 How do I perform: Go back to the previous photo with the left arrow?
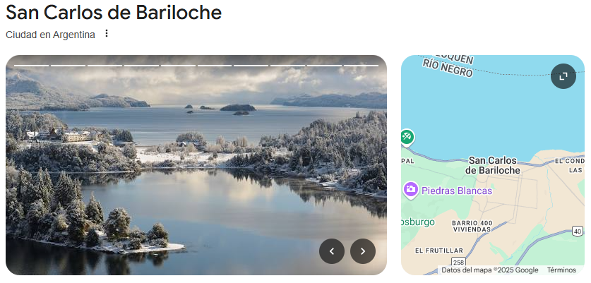pyautogui.click(x=332, y=251)
